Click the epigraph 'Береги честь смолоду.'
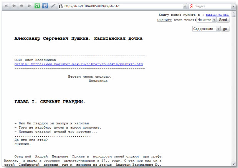 pyautogui.click(x=90, y=77)
